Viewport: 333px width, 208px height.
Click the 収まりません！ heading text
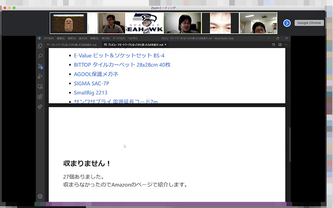point(87,163)
